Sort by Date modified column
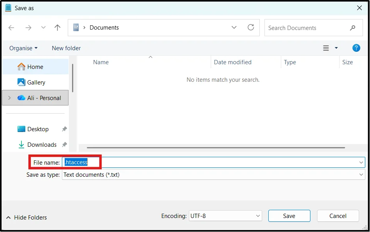This screenshot has width=370, height=232. pyautogui.click(x=233, y=62)
